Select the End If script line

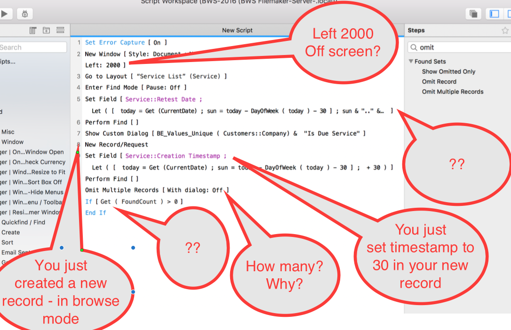click(x=96, y=213)
